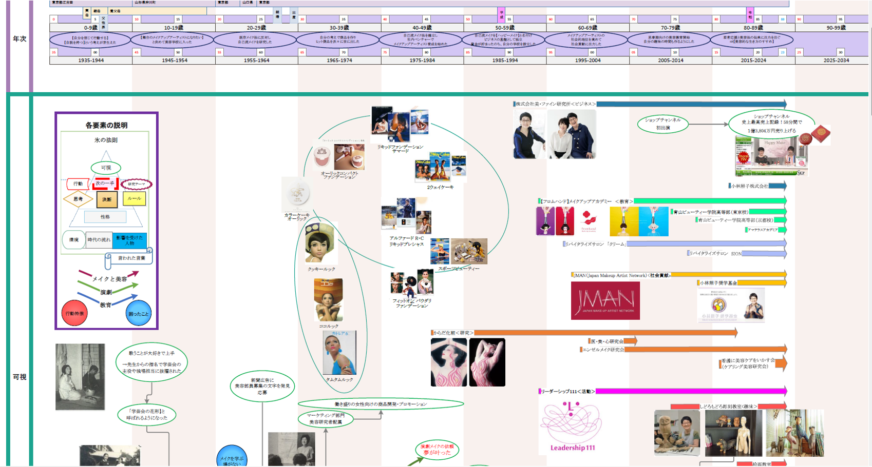Click the 1965-1974 decade cell
Screen dimensions: 872x467
pos(339,60)
